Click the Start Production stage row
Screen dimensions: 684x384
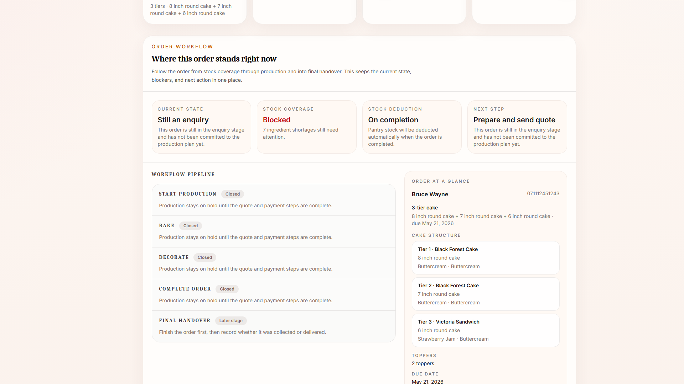(274, 200)
